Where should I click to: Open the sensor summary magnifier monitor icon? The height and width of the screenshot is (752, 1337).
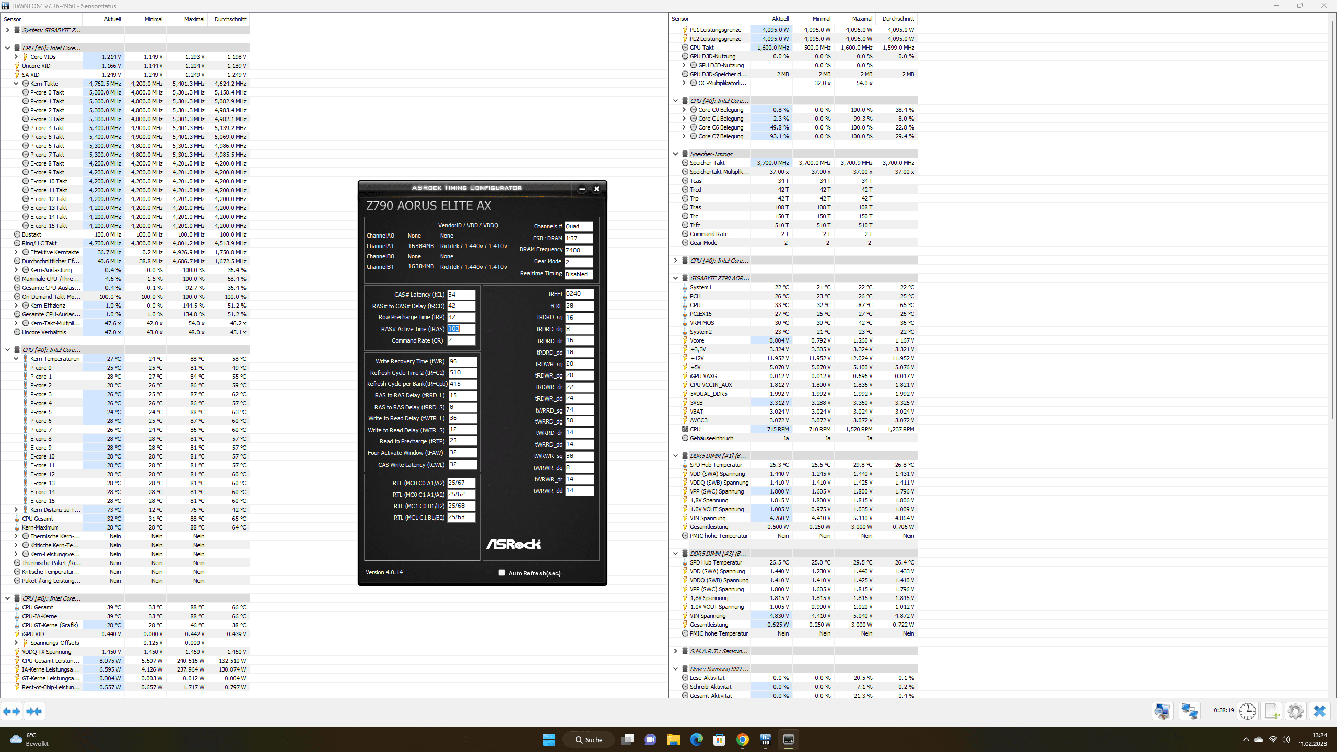click(x=1163, y=711)
